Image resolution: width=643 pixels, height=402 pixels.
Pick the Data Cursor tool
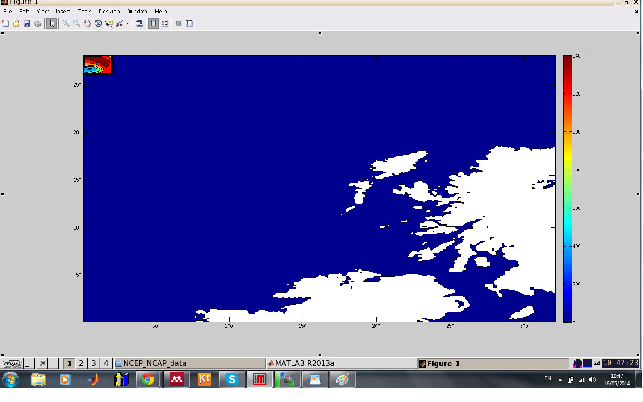[x=109, y=24]
